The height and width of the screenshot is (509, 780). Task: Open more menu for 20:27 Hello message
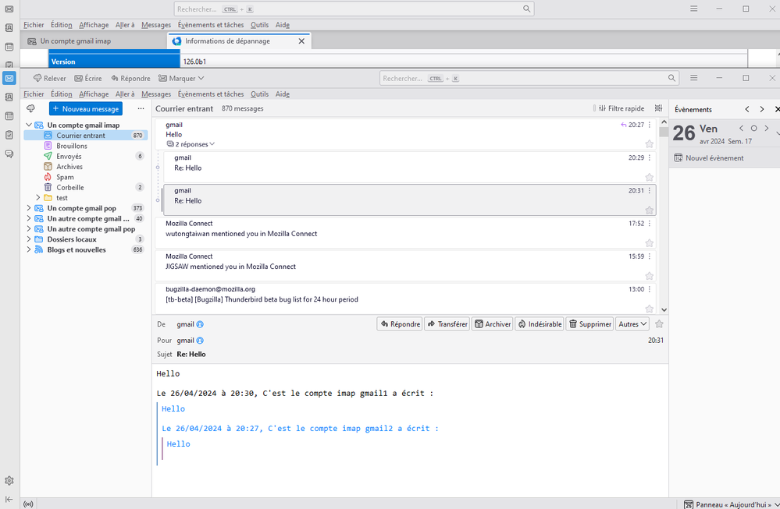click(649, 125)
